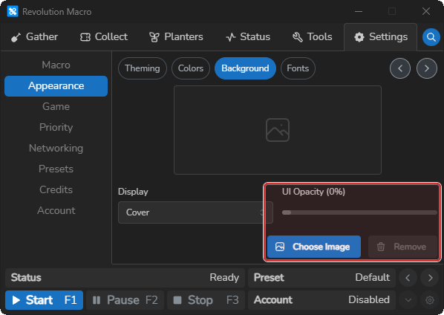Start the macro with Start F1
Image resolution: width=444 pixels, height=315 pixels.
(x=44, y=300)
